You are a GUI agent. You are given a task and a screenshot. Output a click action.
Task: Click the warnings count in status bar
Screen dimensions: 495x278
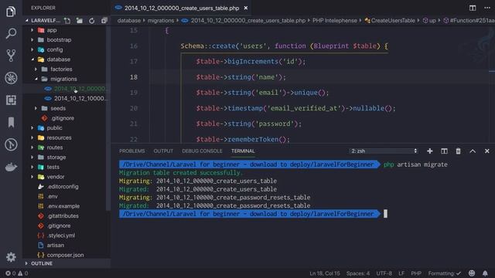pos(22,273)
